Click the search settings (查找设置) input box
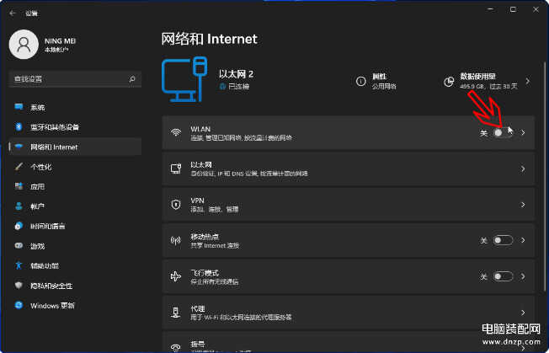Image resolution: width=549 pixels, height=353 pixels. [x=67, y=78]
